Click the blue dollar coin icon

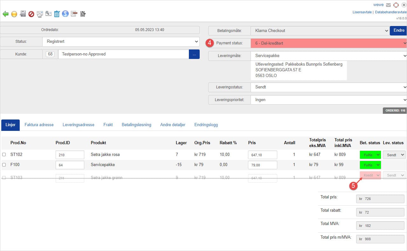tap(66, 14)
